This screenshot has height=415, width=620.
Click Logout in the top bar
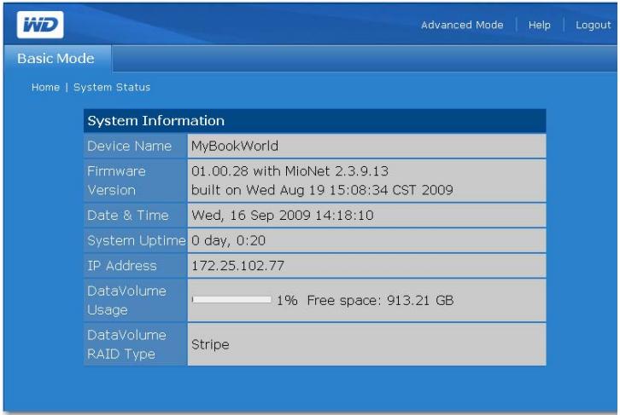[x=594, y=26]
